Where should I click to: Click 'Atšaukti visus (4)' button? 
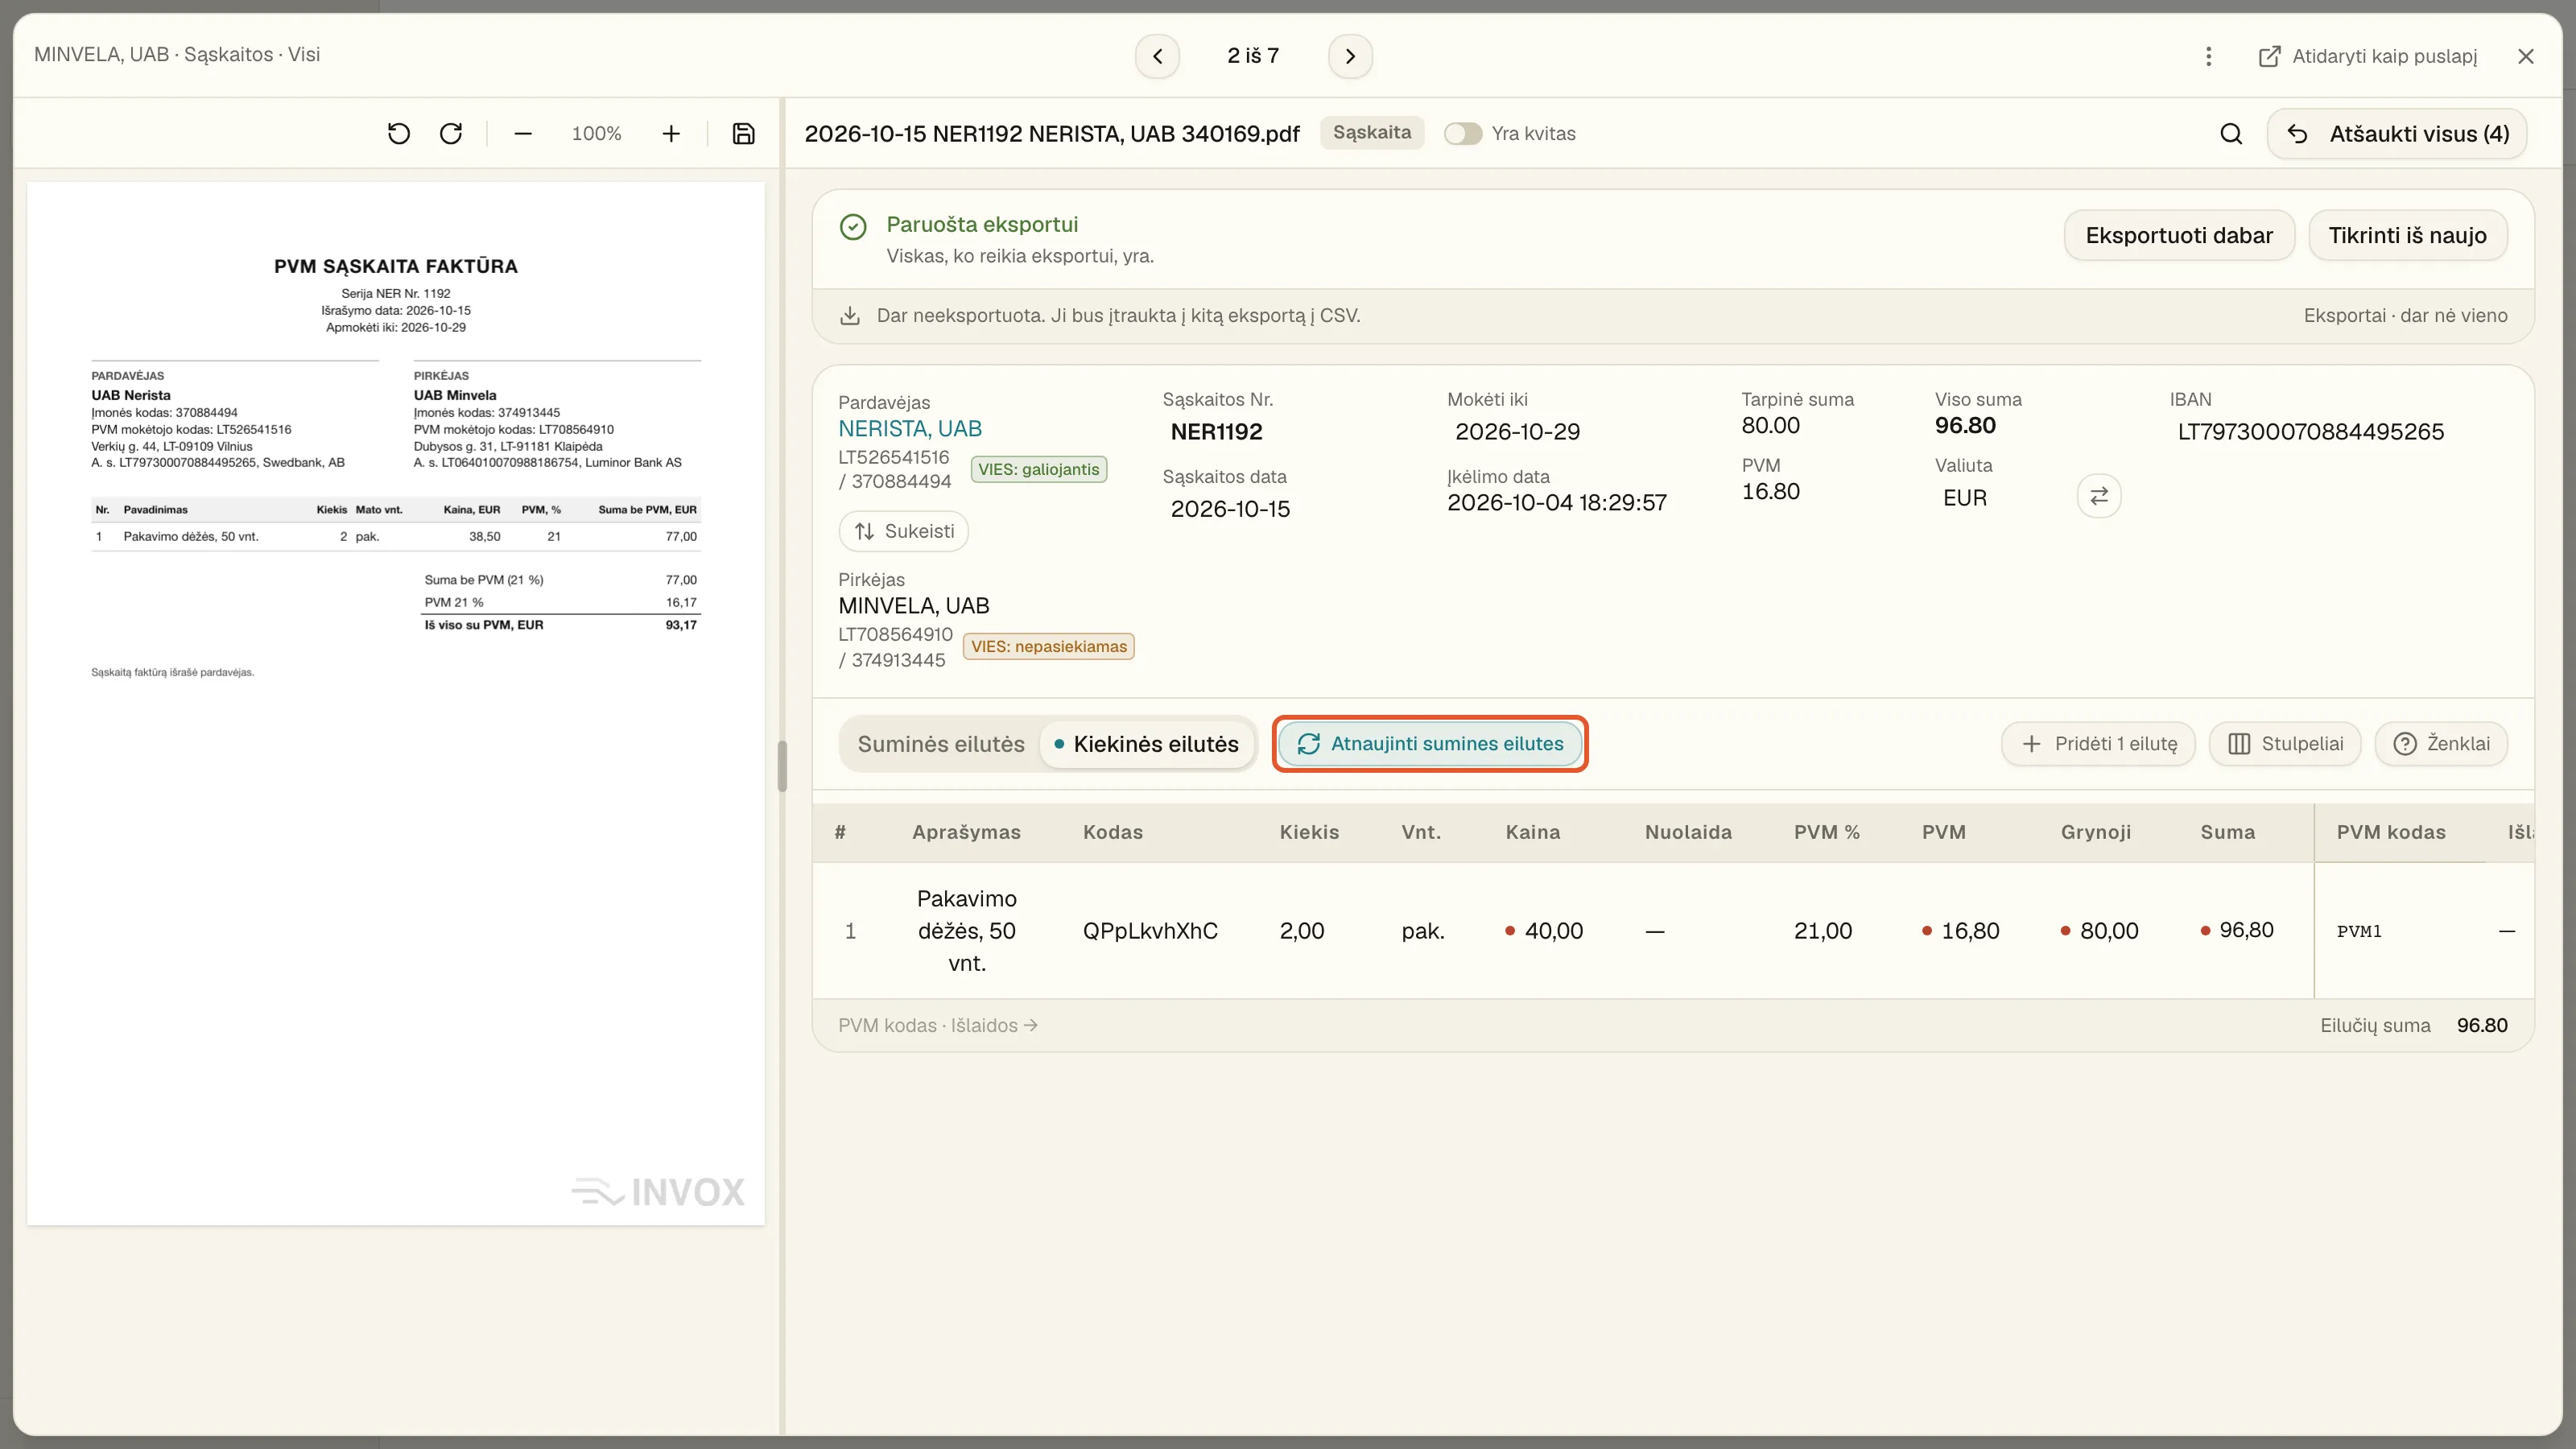pyautogui.click(x=2397, y=134)
